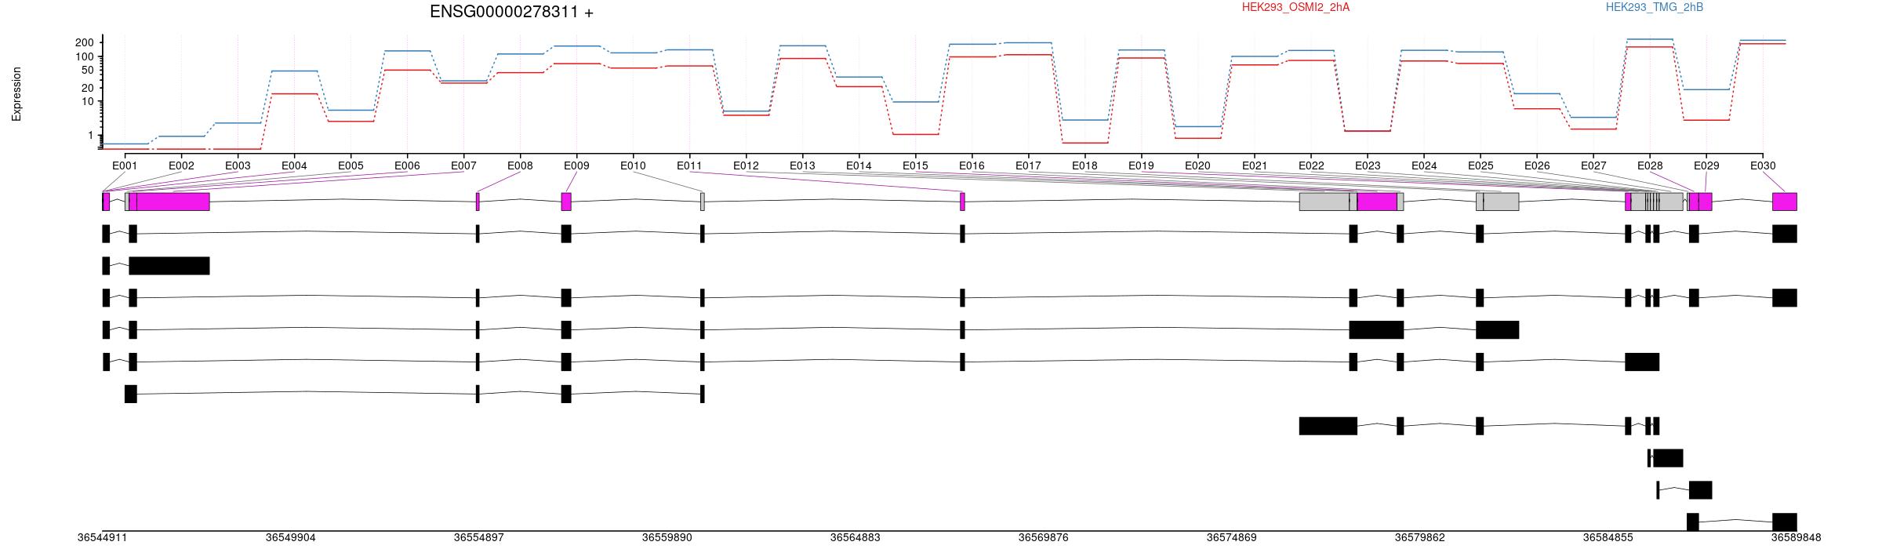1882x549 pixels.
Task: Click exon label E014
Action: 859,165
